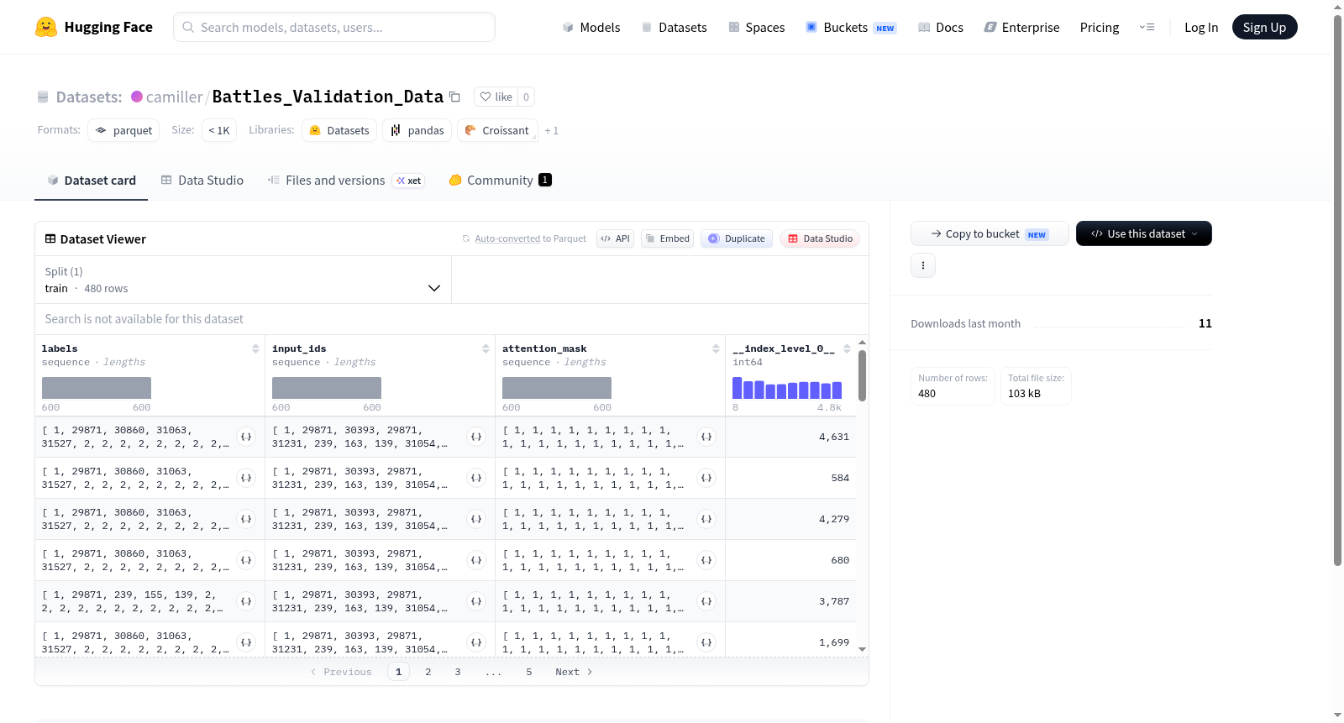Image resolution: width=1344 pixels, height=723 pixels.
Task: Click the Embed button
Action: [x=667, y=238]
